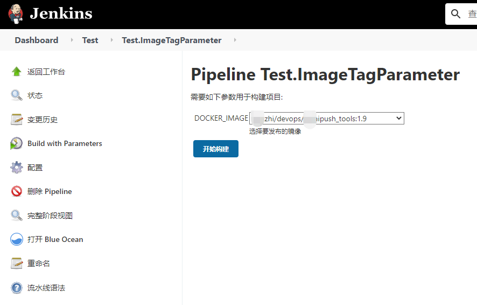477x305 pixels.
Task: Click Blue Ocean circle icon
Action: [x=17, y=239]
